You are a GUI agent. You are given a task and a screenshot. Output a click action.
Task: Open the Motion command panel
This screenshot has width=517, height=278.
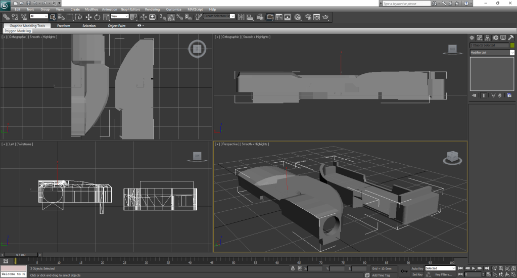tap(495, 37)
